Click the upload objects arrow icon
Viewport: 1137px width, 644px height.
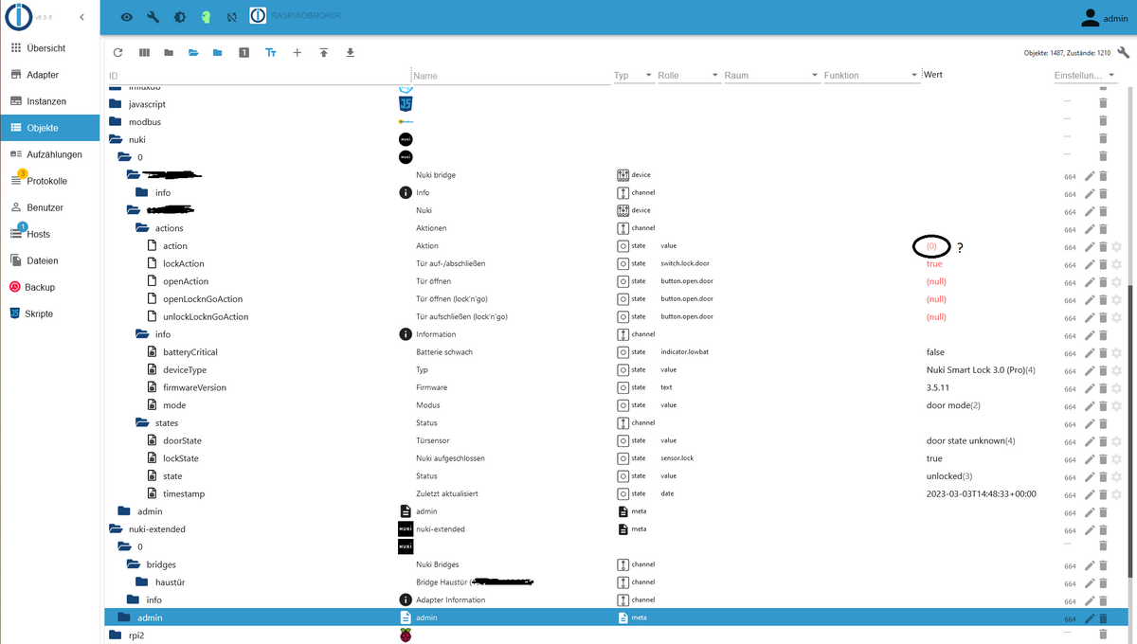[x=323, y=53]
